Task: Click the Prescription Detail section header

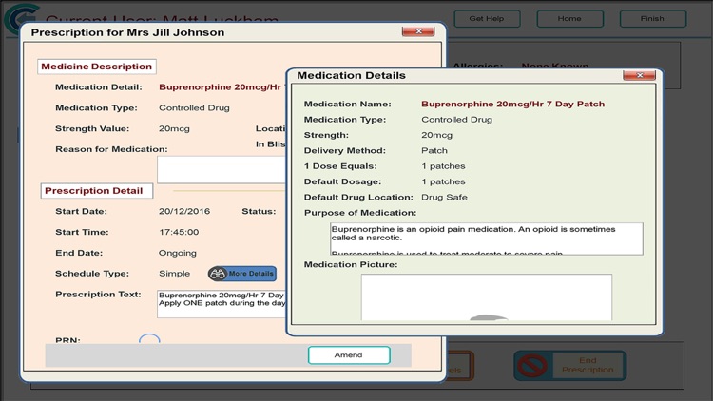Action: pos(97,191)
